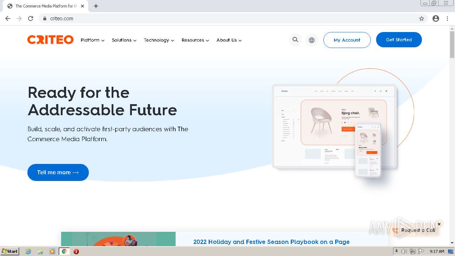
Task: Click the browser forward arrow
Action: pyautogui.click(x=19, y=18)
